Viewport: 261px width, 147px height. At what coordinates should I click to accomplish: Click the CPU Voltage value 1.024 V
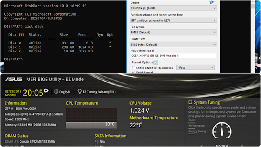pos(139,111)
